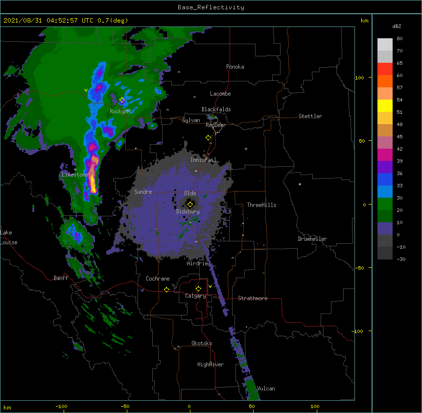422x413 pixels.
Task: Click the 100 tick on the right axis
Action: [x=359, y=77]
